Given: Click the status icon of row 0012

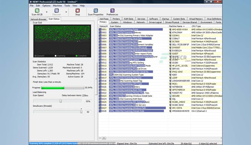Looking at the screenshot, I should [x=100, y=63].
